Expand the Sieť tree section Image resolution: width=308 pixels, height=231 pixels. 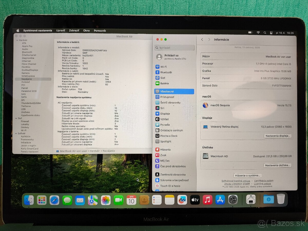pyautogui.click(x=16, y=118)
